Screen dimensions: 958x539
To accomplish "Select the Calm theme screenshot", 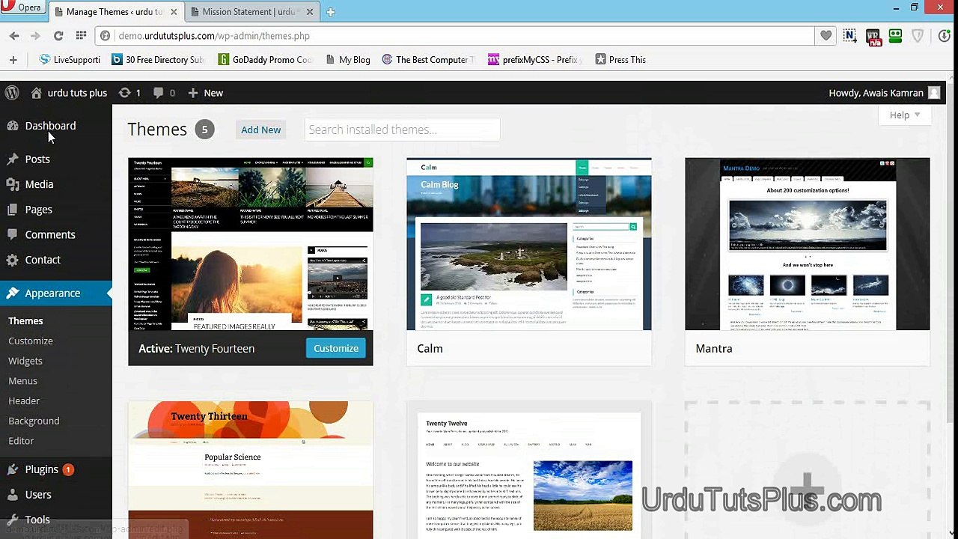I will (529, 244).
